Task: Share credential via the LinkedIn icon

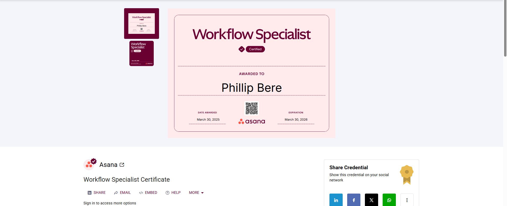Action: pyautogui.click(x=336, y=200)
